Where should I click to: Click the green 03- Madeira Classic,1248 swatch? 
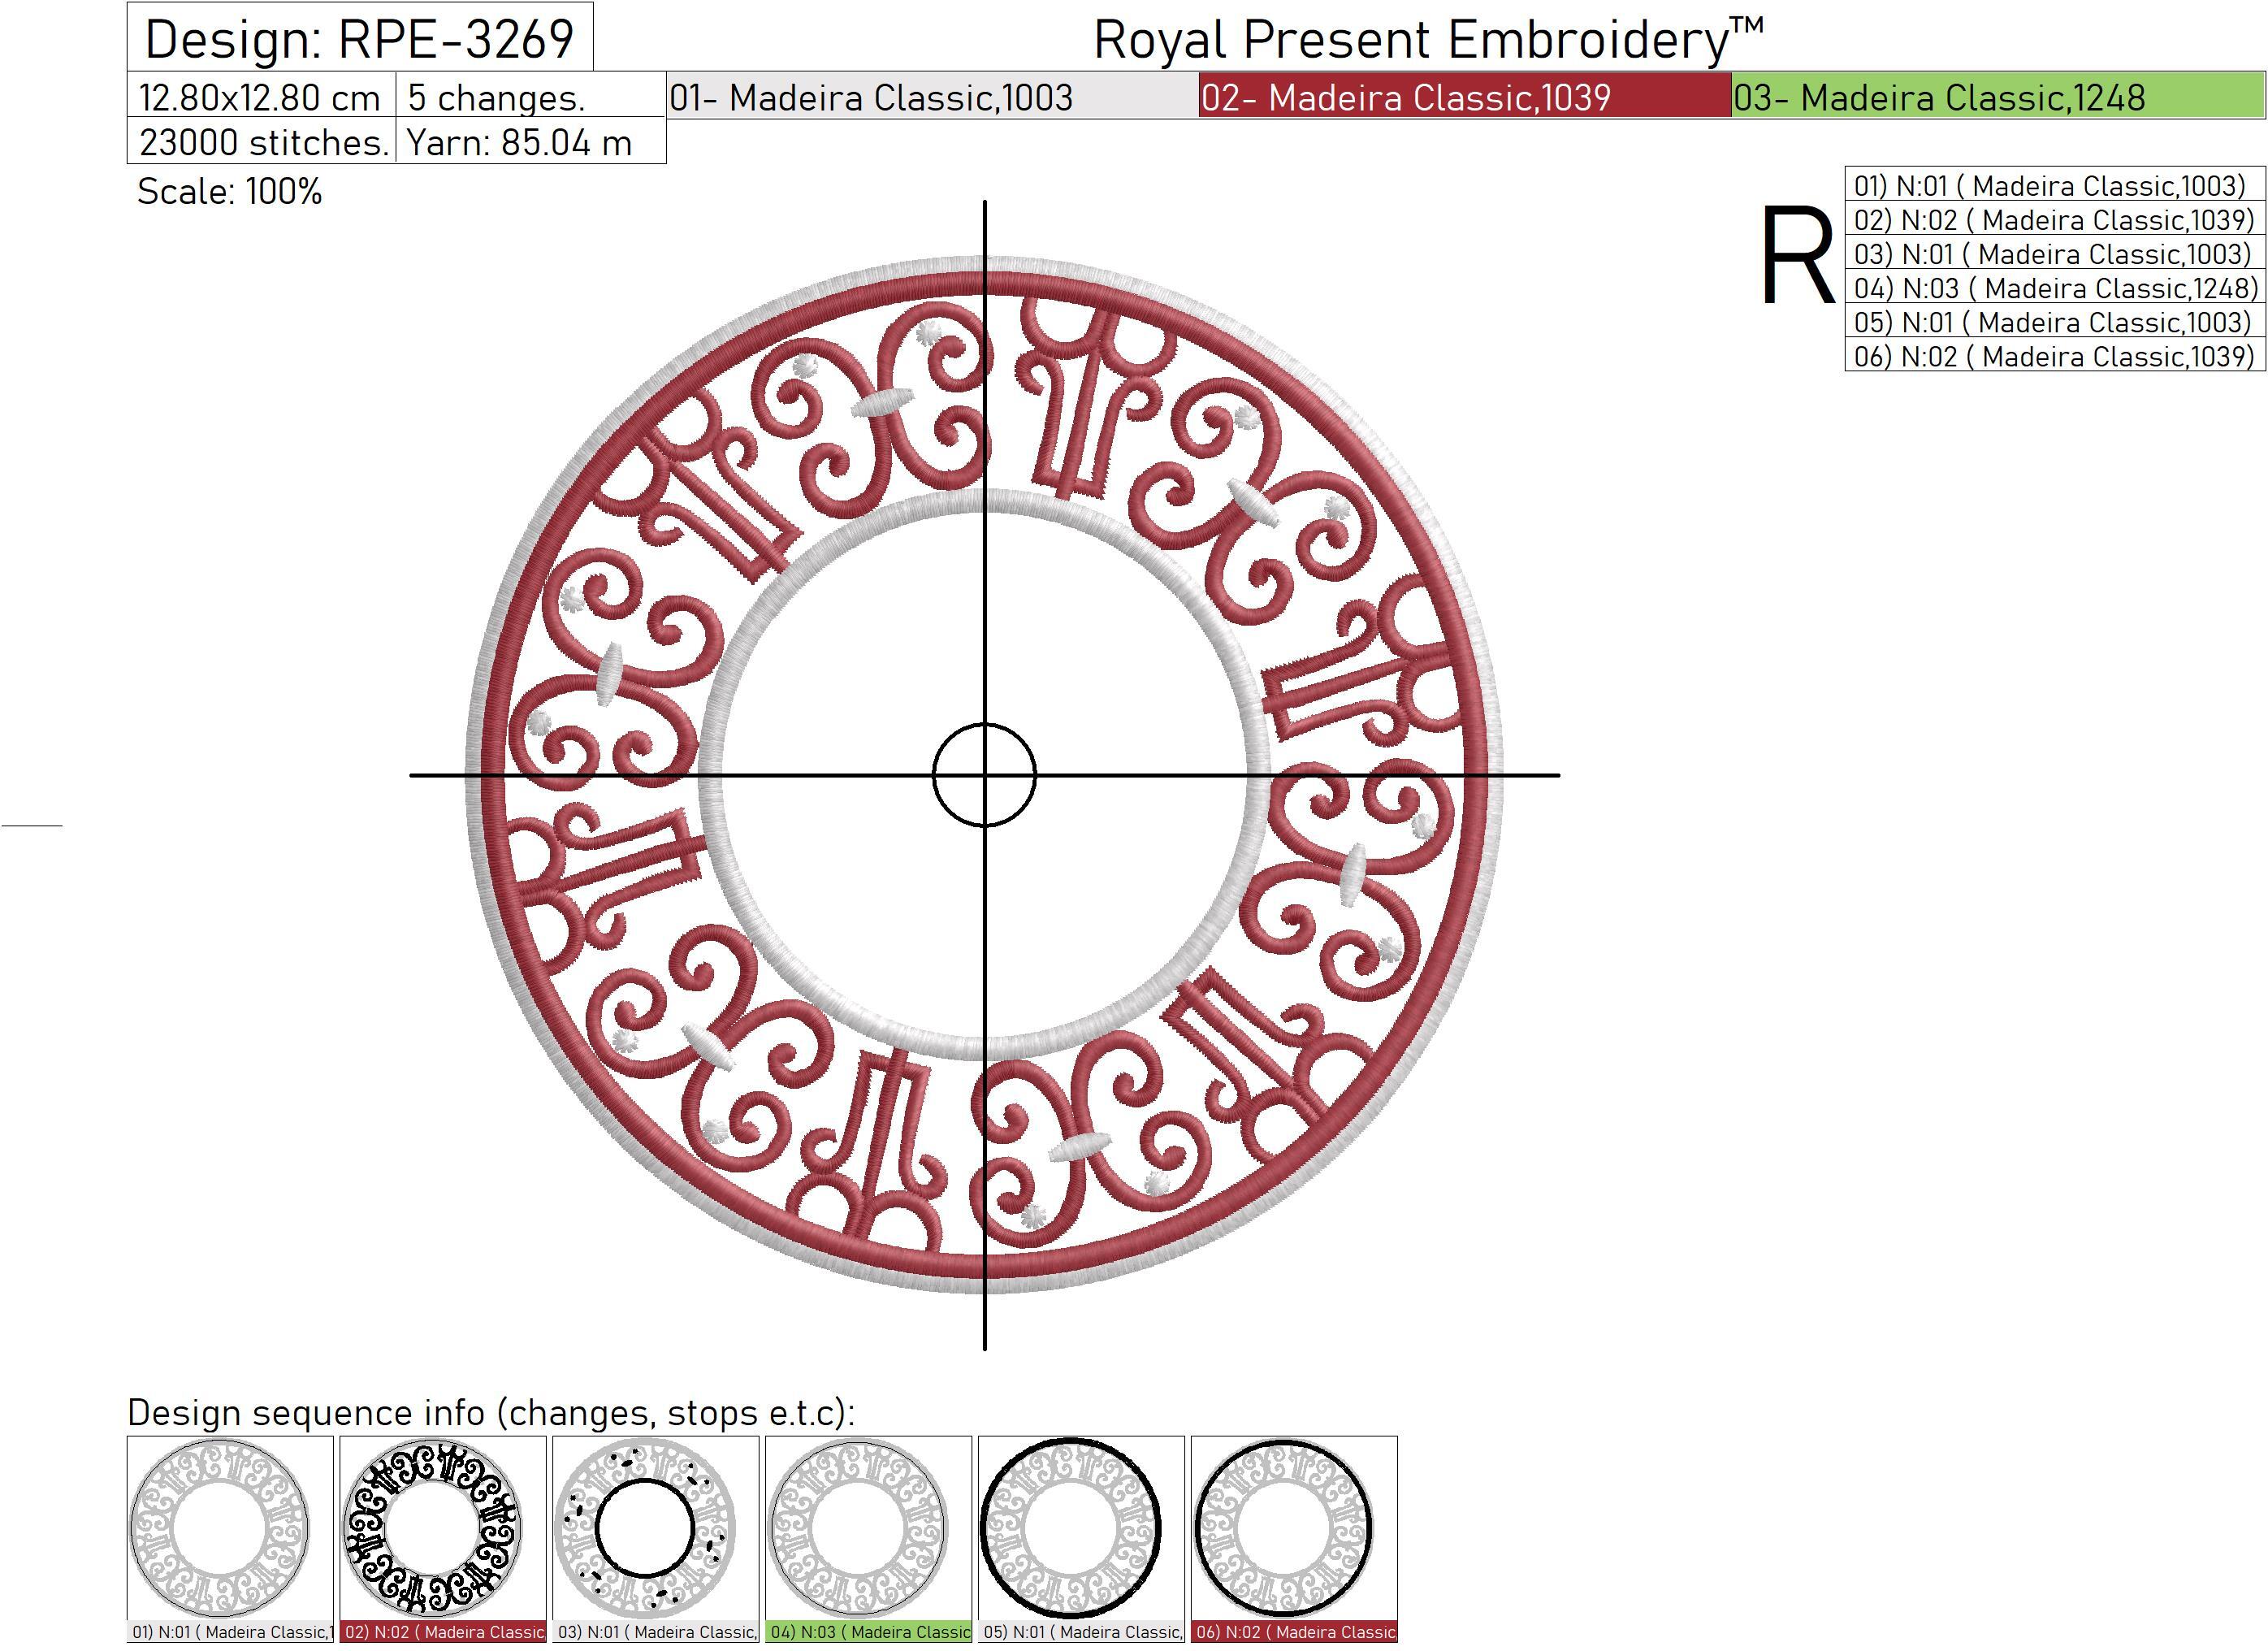[x=1998, y=96]
